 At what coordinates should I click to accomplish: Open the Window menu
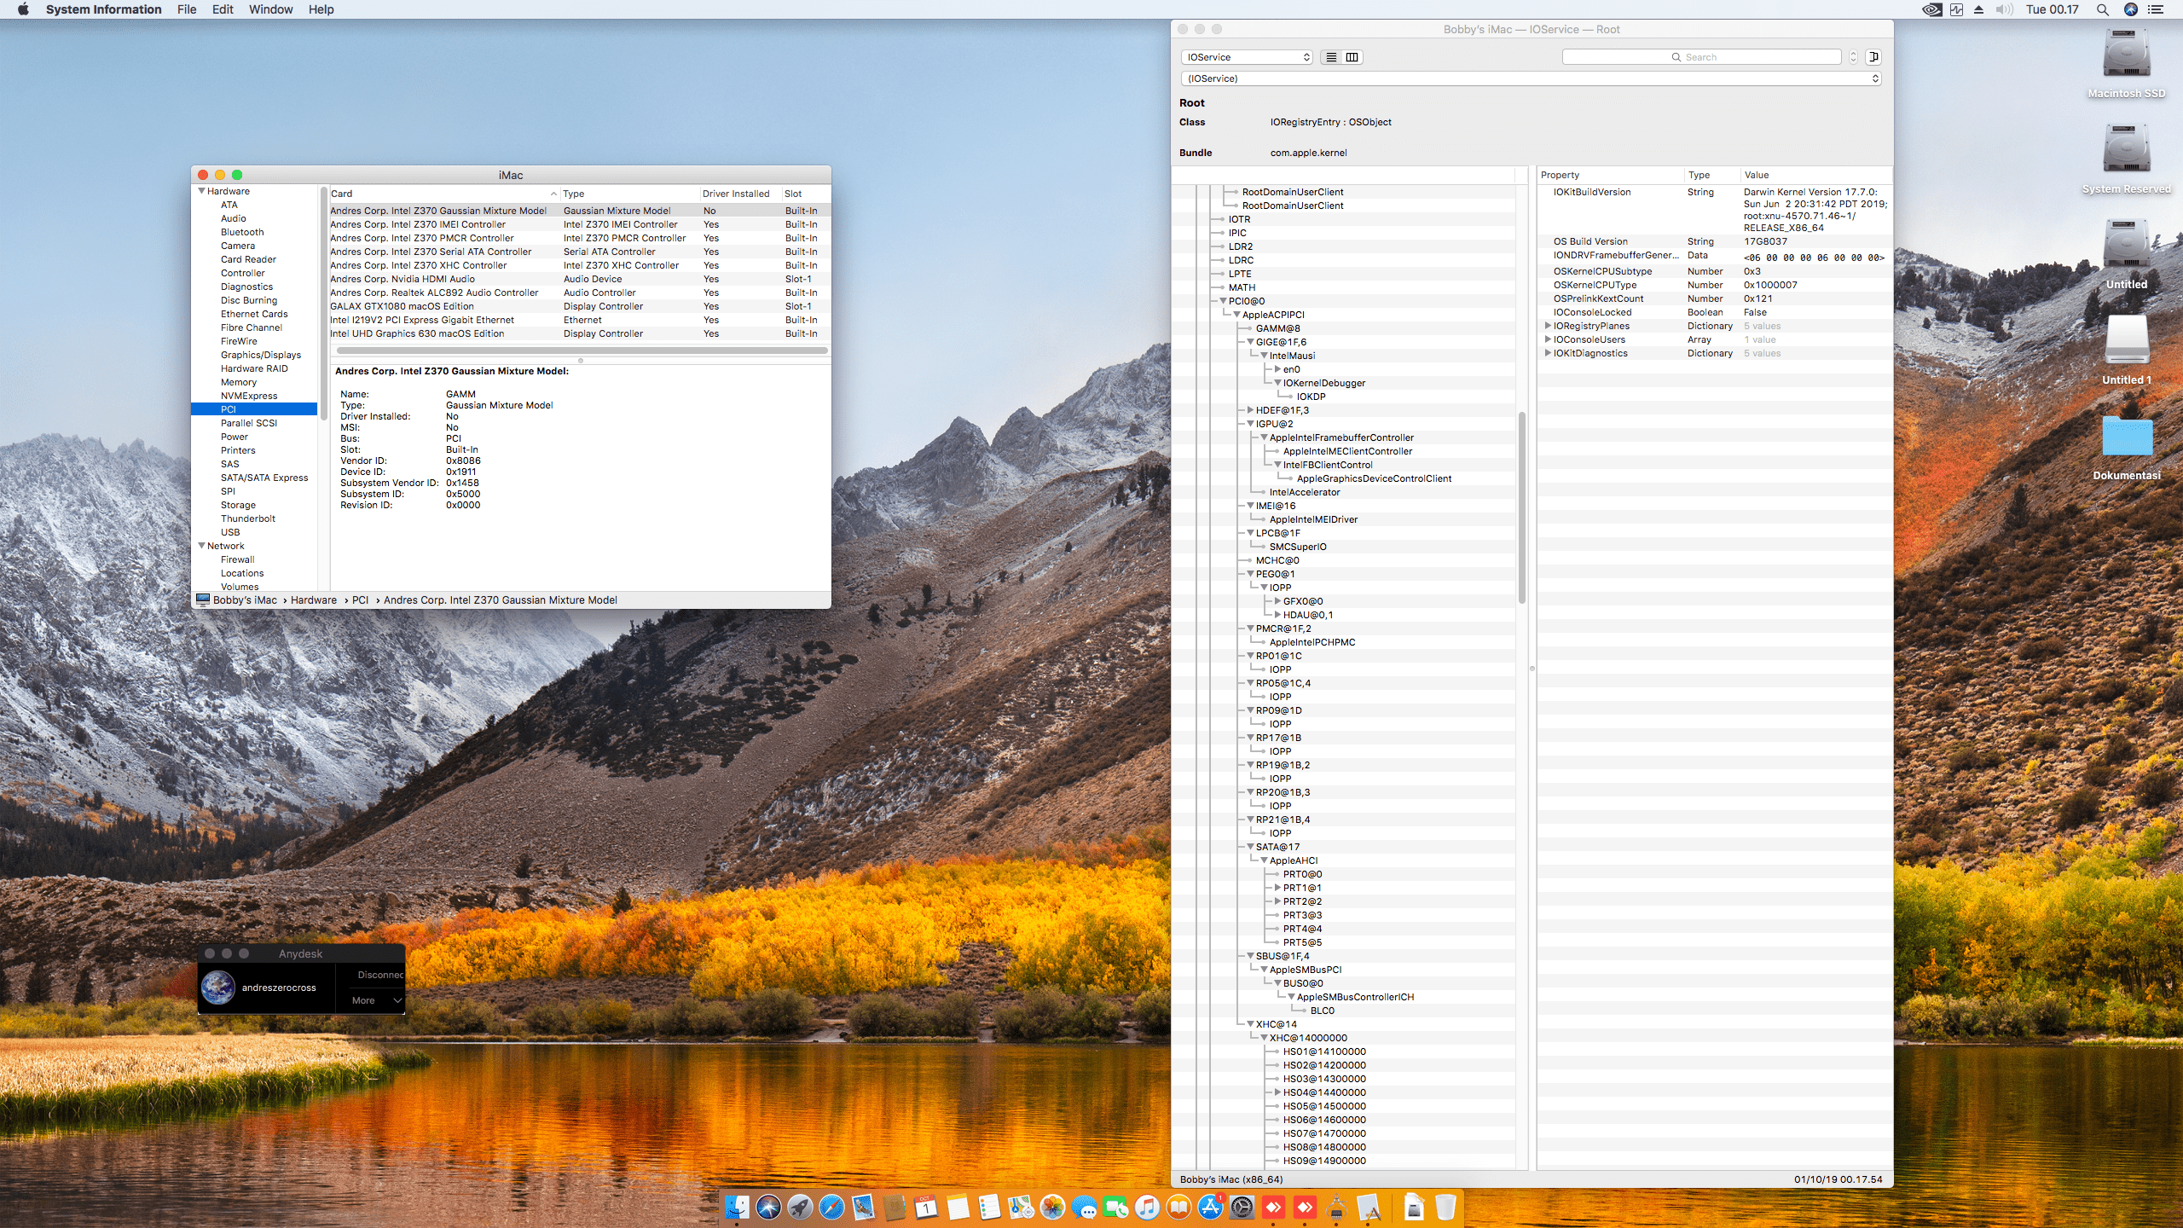(270, 9)
